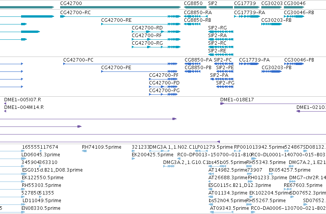This screenshot has width=326, height=214.
Task: Click protein CG42700-PG
Action: 163,94
